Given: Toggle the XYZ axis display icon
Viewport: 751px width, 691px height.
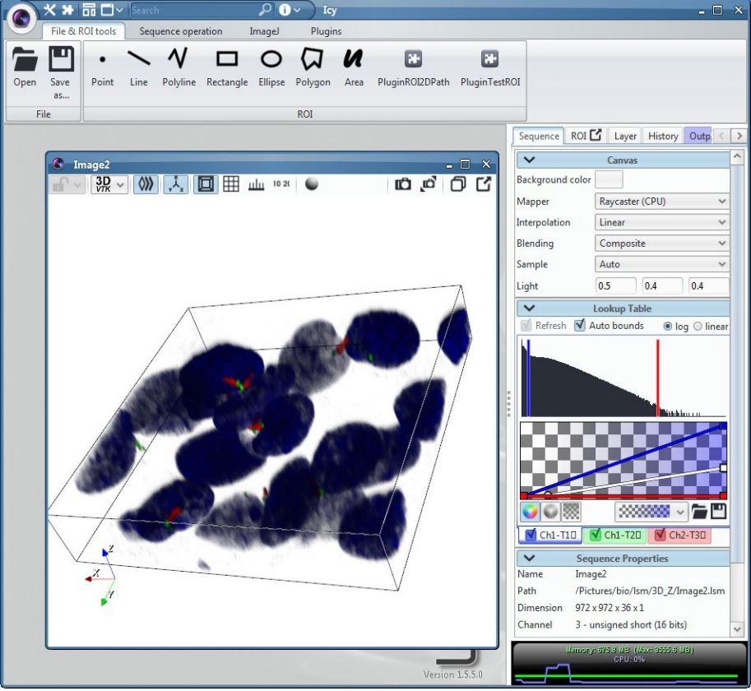Looking at the screenshot, I should point(174,184).
